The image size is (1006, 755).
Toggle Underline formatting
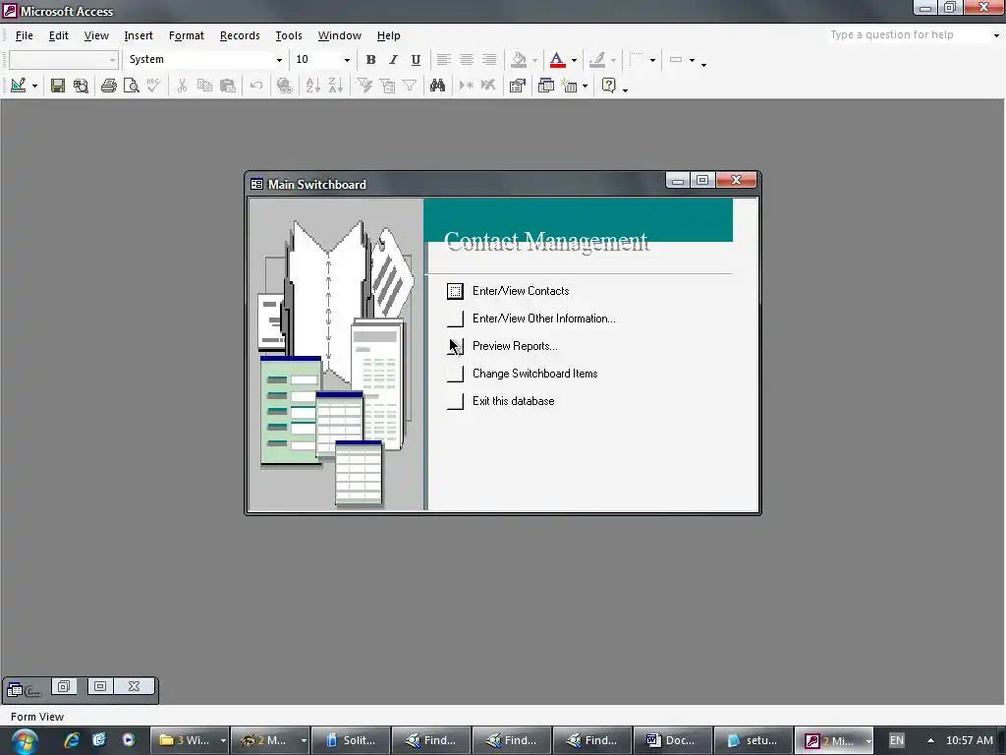(416, 60)
